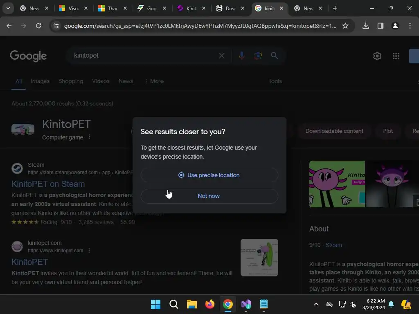View site information icon in address bar
Screen dimensions: 419x314
pyautogui.click(x=56, y=26)
